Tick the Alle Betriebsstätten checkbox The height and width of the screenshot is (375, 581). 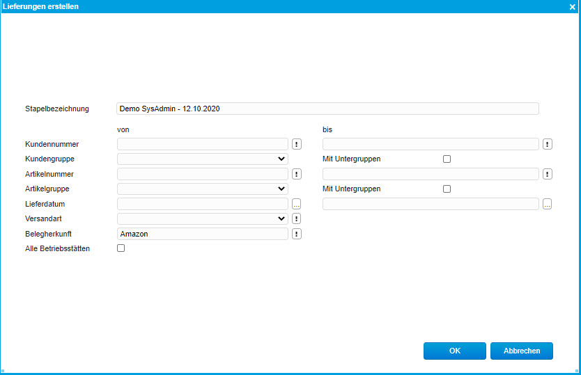pyautogui.click(x=121, y=248)
